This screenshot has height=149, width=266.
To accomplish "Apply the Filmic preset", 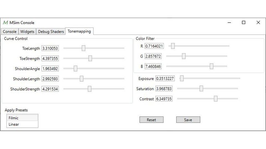I will (22, 118).
